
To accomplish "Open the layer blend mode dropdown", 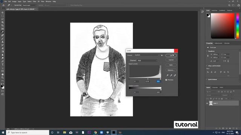I will [x=214, y=95].
